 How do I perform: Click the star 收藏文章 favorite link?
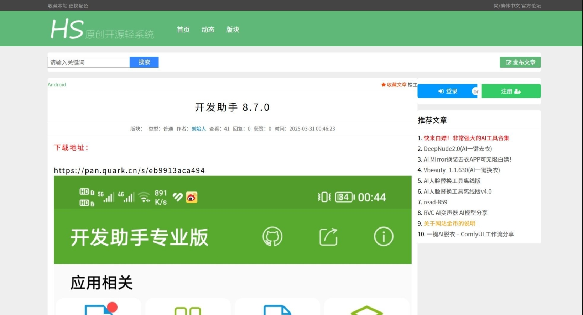pos(394,85)
